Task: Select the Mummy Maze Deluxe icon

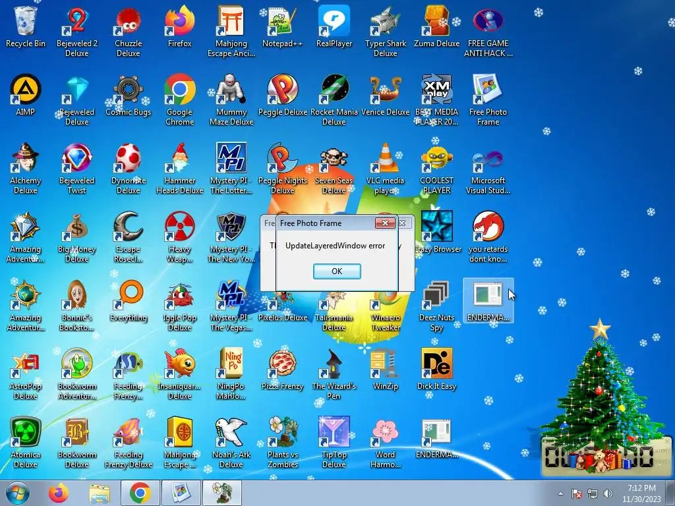Action: (x=231, y=100)
